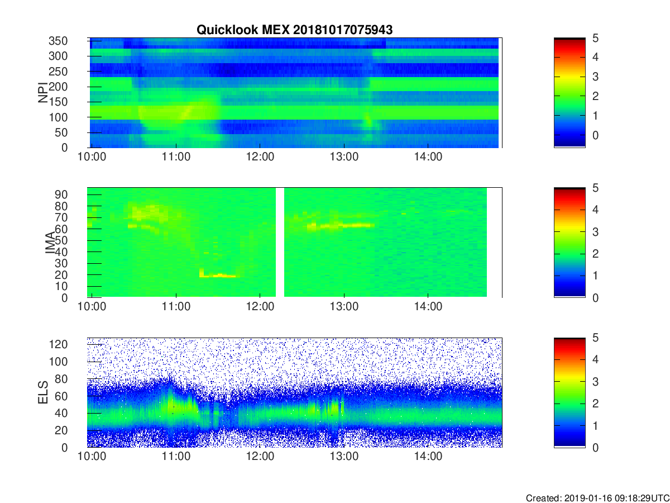Click the 1 label on ELS colorbar

click(x=597, y=425)
